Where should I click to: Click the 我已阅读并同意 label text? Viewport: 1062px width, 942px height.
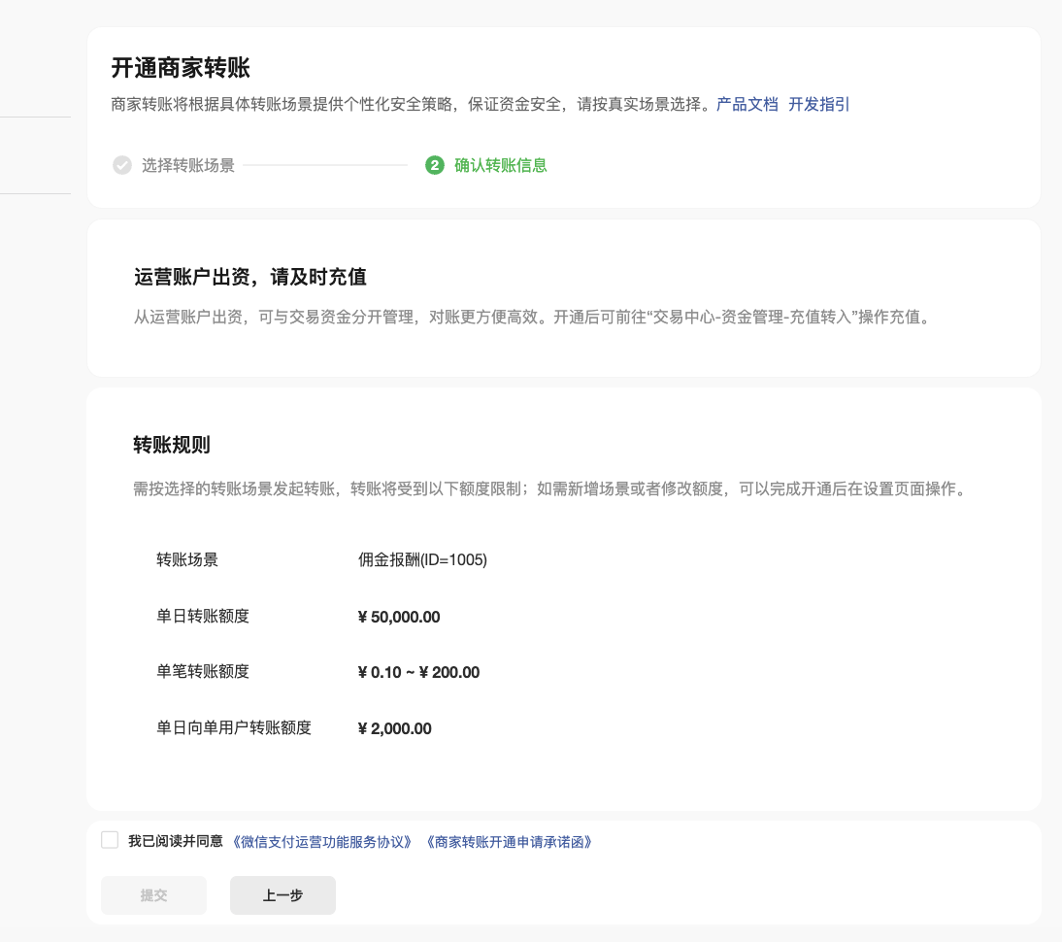click(x=176, y=841)
